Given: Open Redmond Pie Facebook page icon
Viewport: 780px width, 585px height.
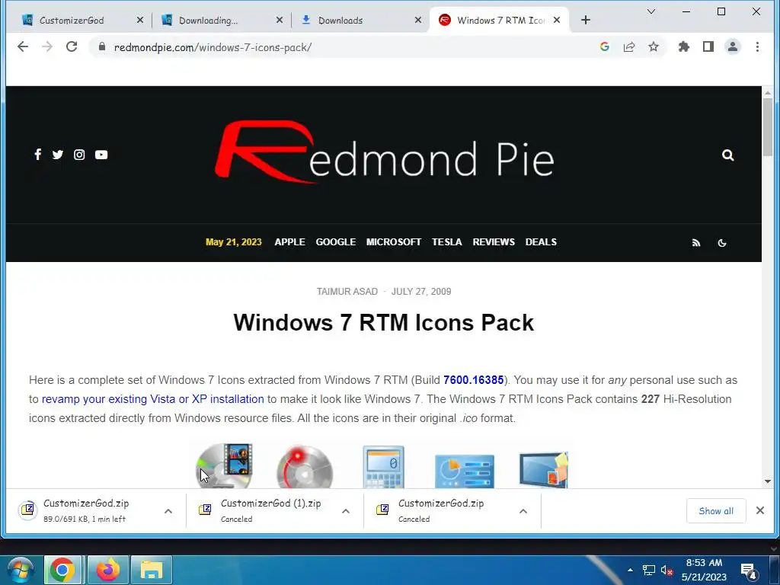Looking at the screenshot, I should [38, 155].
